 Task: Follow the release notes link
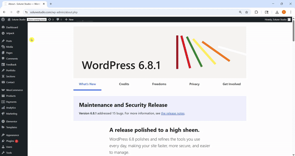pyautogui.click(x=173, y=113)
